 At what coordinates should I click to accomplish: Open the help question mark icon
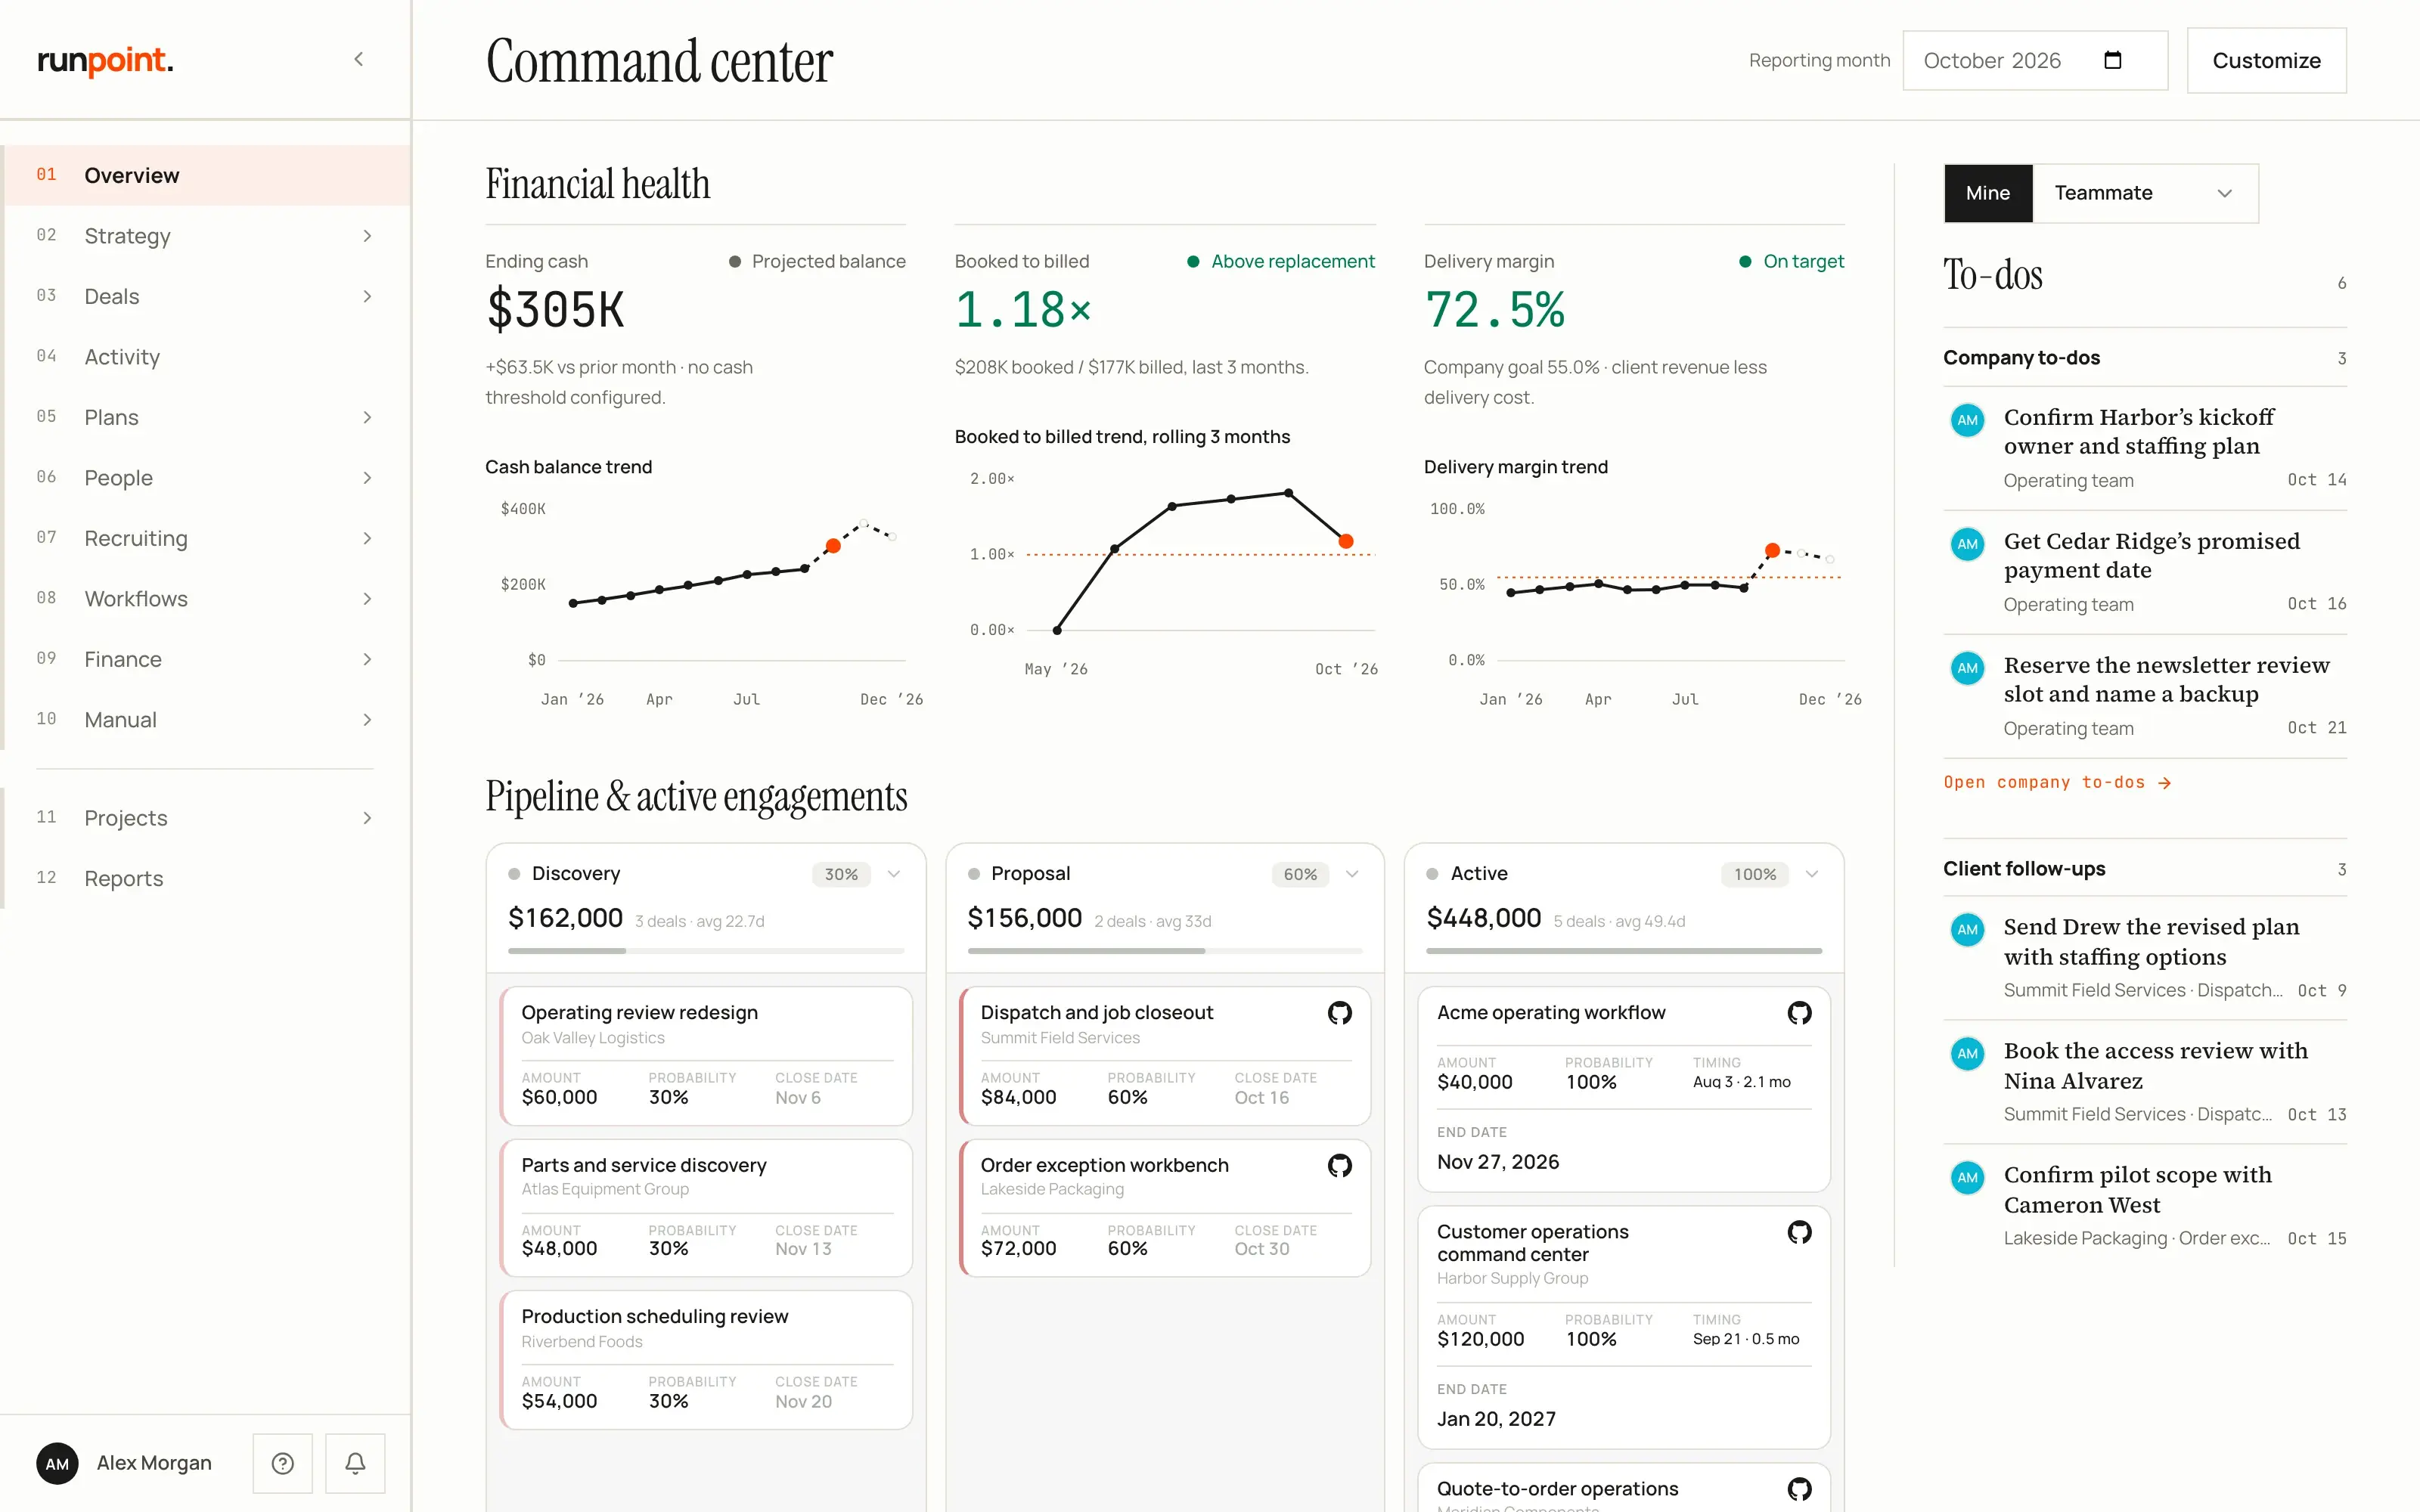pos(283,1463)
